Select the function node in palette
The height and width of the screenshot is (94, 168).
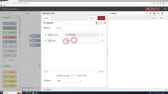click(x=10, y=72)
